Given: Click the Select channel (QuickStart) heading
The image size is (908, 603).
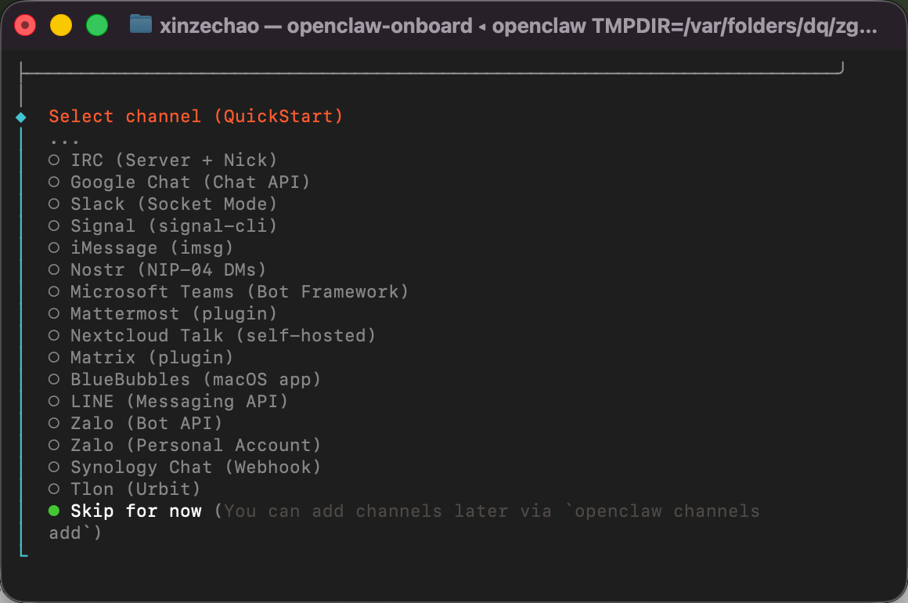Looking at the screenshot, I should [196, 117].
